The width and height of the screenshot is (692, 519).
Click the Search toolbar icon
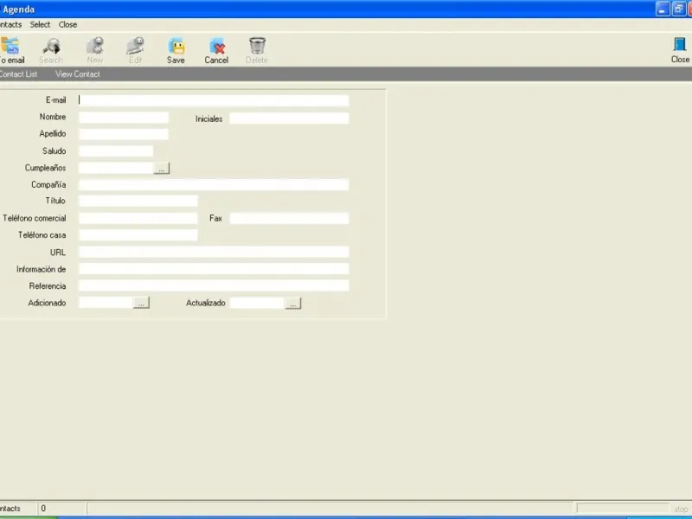(51, 50)
